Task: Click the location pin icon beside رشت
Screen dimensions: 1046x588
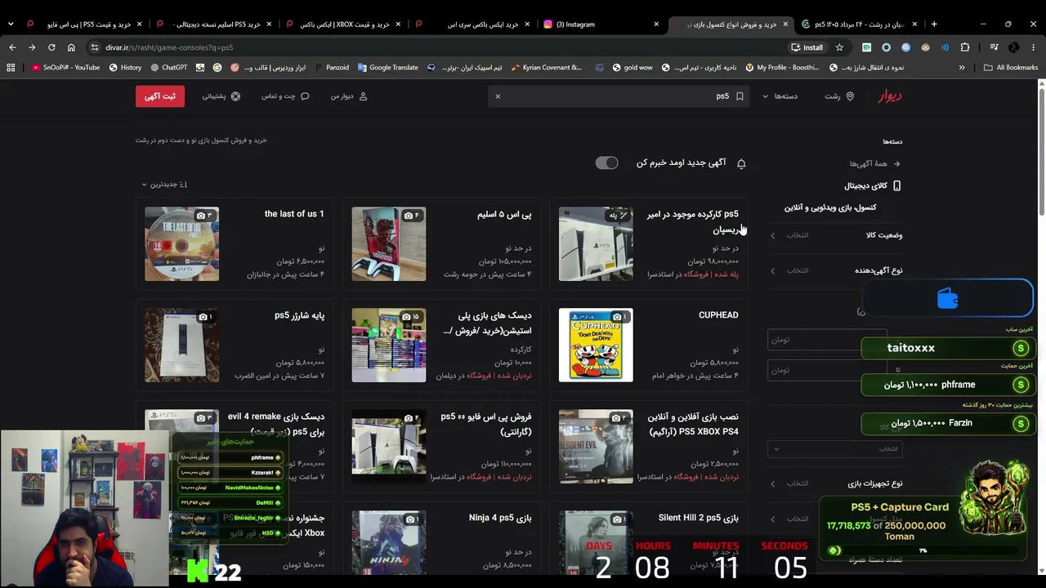Action: pyautogui.click(x=850, y=96)
